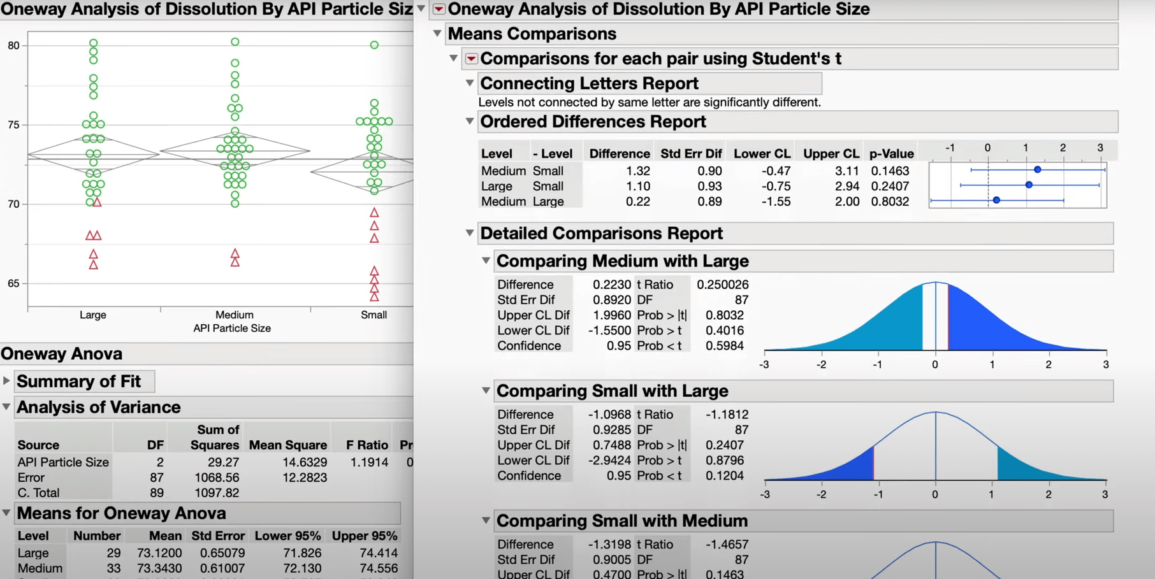Select p-Value 0.1463 for Medium Small
This screenshot has height=579, width=1155.
tap(890, 171)
